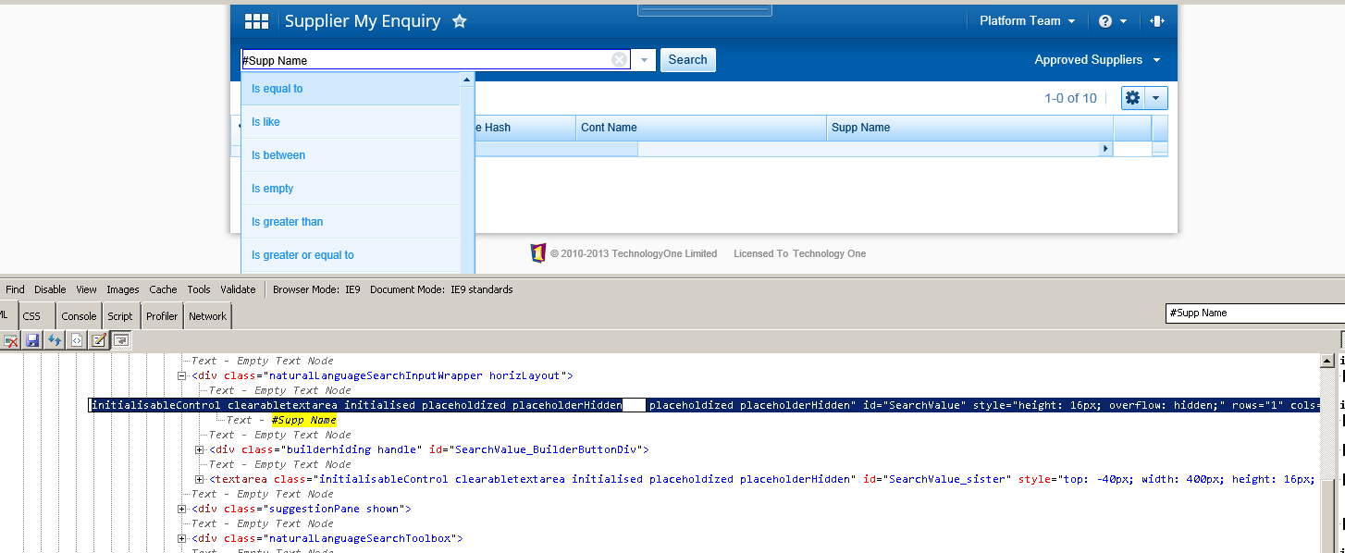Click the refresh arrows icon in developer toolbar
1345x553 pixels.
(x=55, y=340)
